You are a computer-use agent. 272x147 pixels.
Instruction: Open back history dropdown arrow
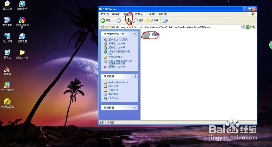[113, 21]
